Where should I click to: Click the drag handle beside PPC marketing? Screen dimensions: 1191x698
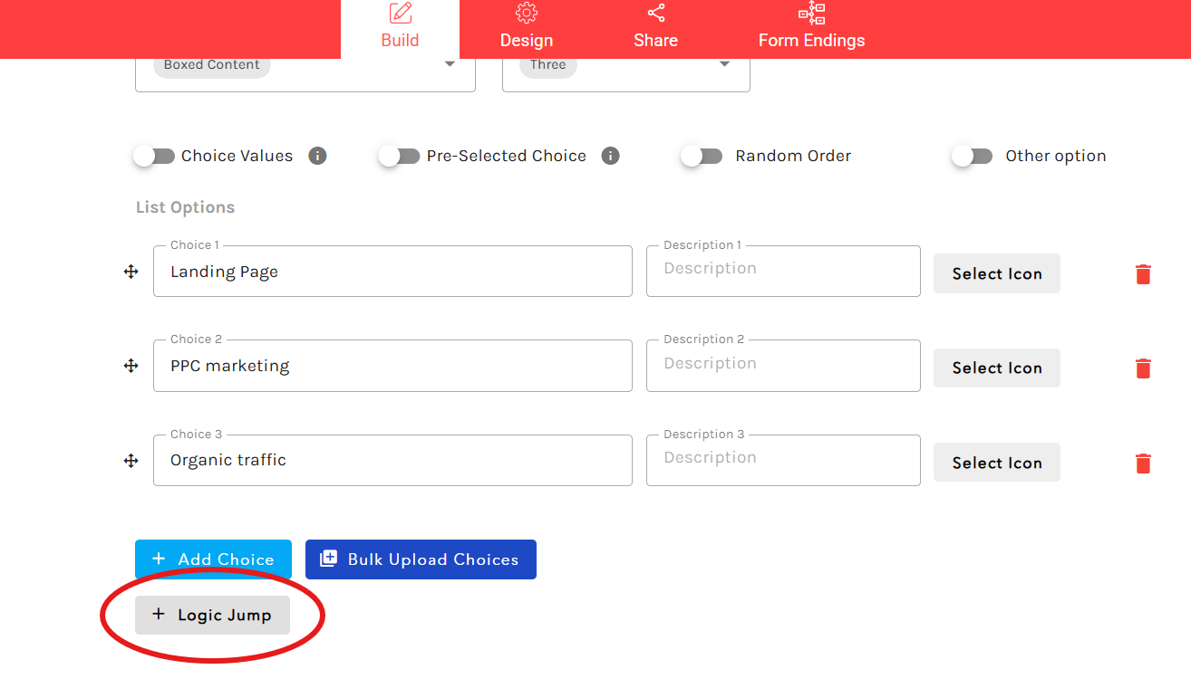(131, 366)
